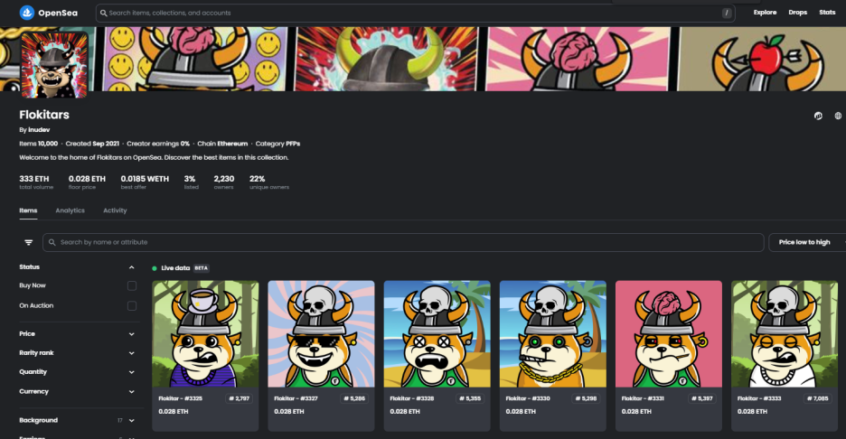846x439 pixels.
Task: Switch to the Items tab
Action: tap(28, 210)
